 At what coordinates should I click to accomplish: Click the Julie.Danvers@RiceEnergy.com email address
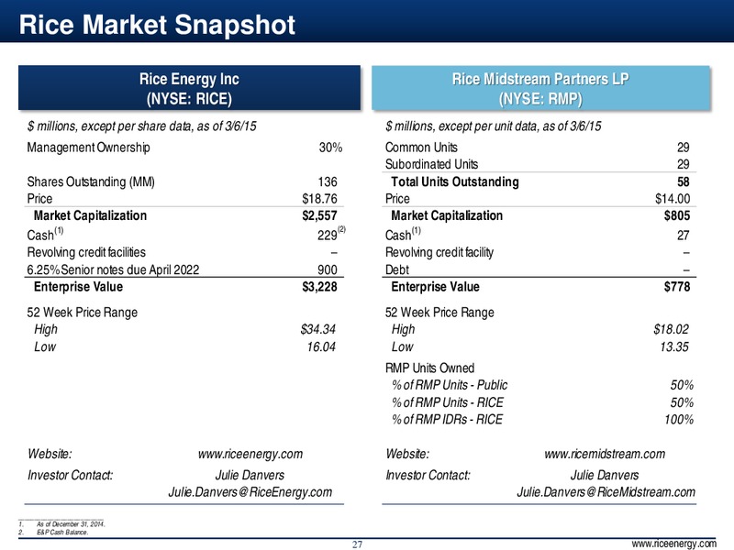pos(250,492)
